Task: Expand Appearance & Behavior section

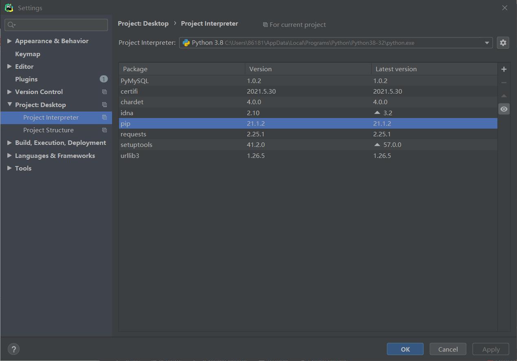Action: [9, 41]
